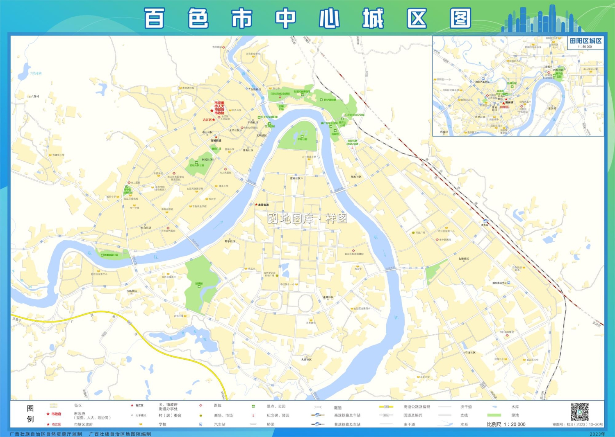
Task: Select the bus station (汽车站) legend icon
Action: tap(200, 424)
